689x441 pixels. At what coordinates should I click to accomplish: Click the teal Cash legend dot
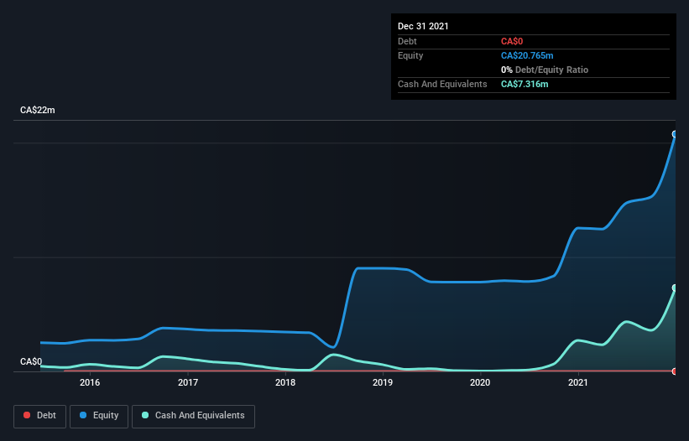[145, 415]
